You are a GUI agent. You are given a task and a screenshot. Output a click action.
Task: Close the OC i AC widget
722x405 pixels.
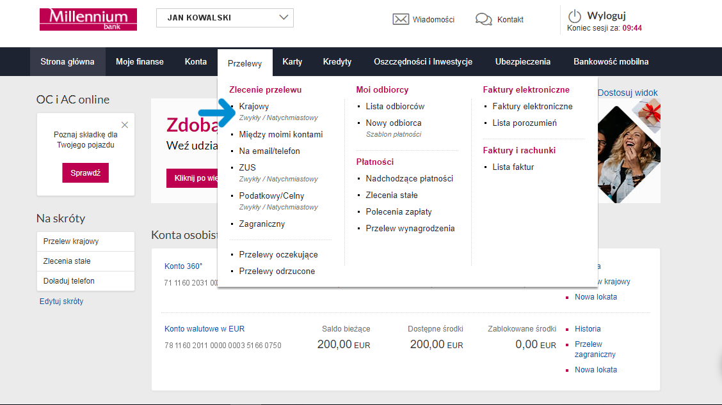point(125,125)
